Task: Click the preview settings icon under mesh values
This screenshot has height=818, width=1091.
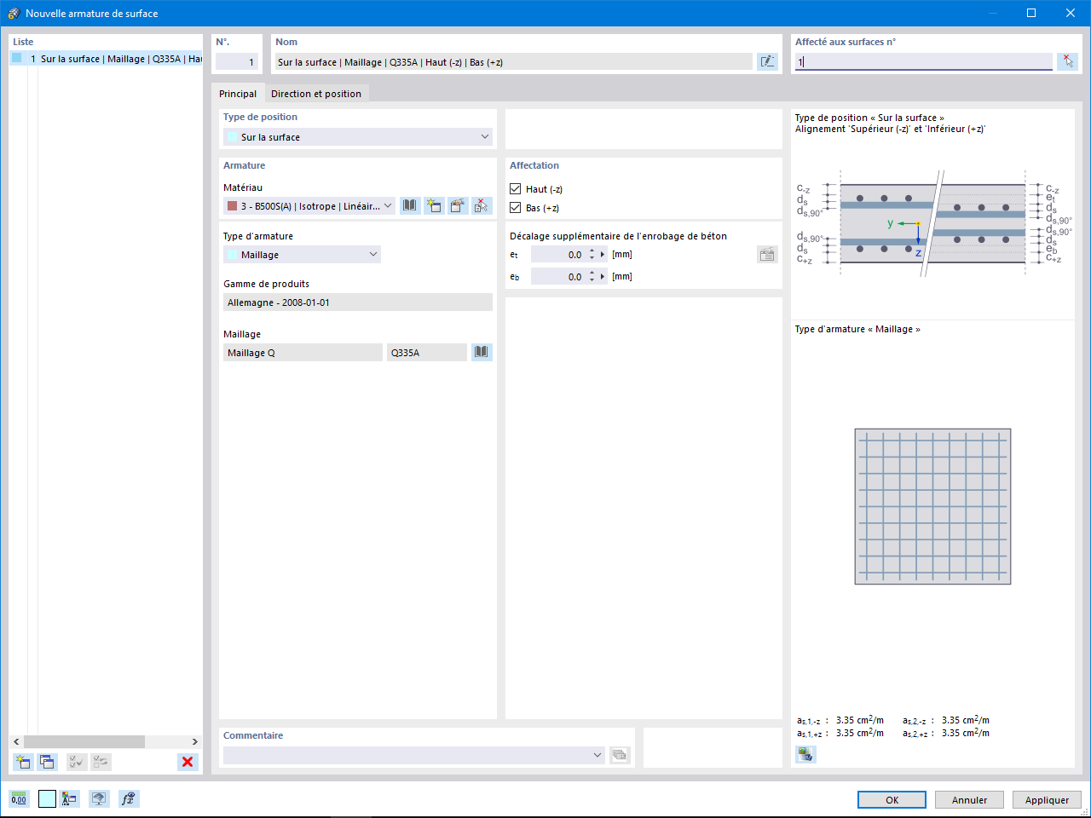Action: 805,754
